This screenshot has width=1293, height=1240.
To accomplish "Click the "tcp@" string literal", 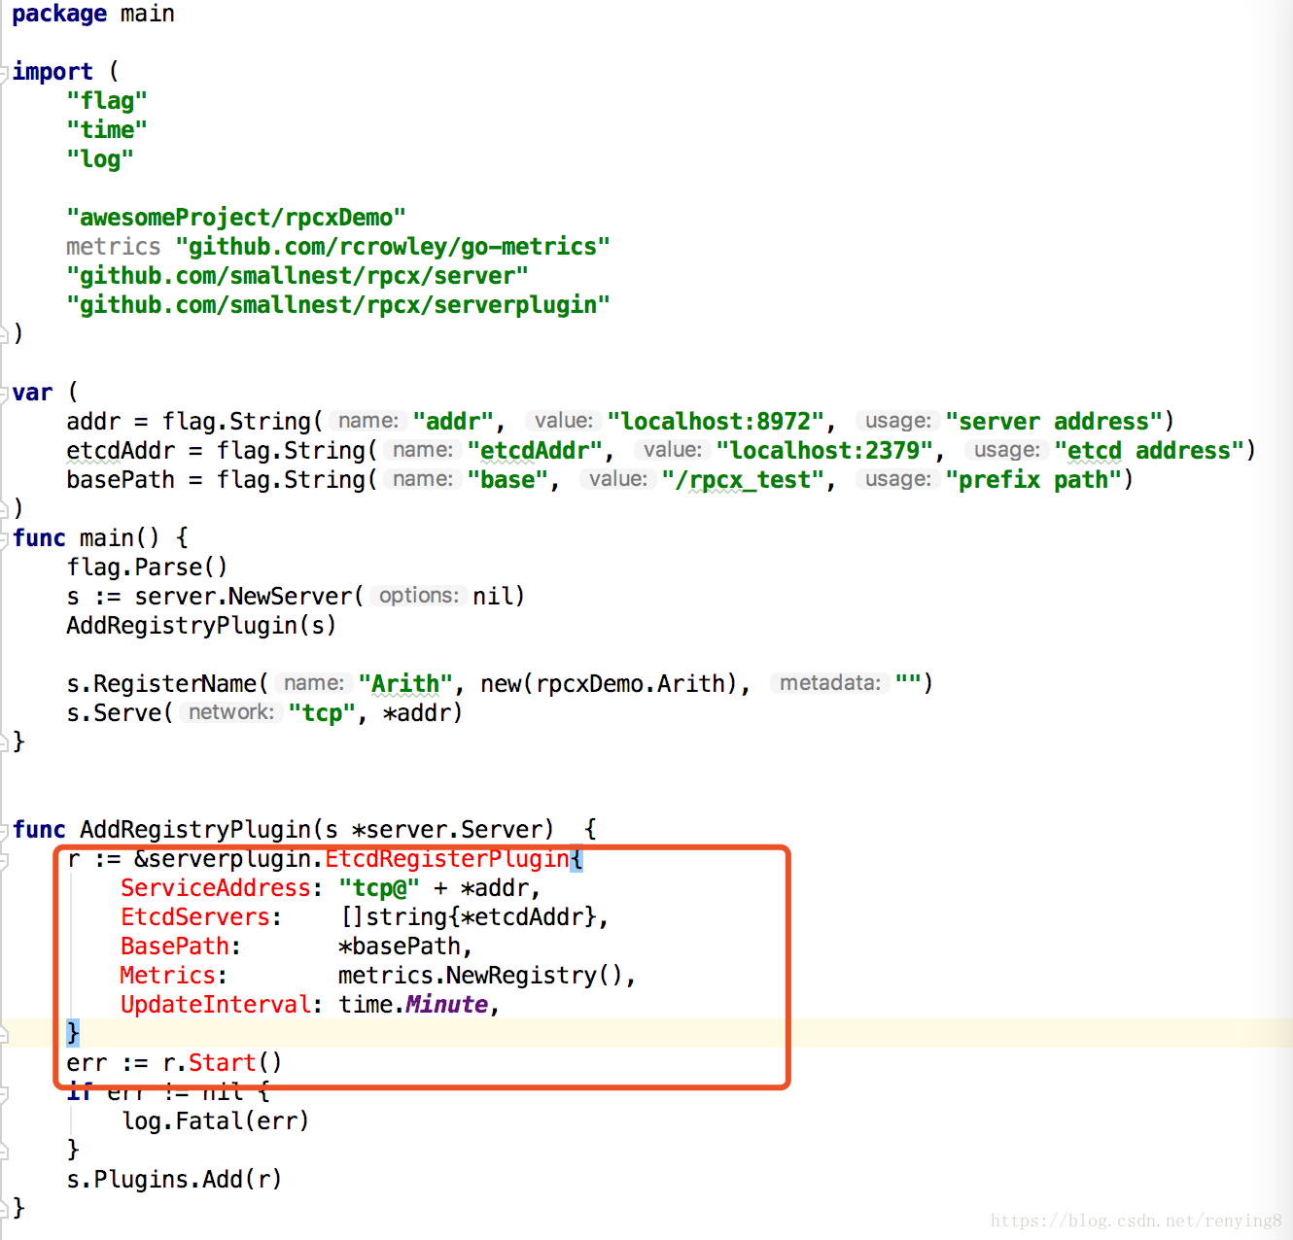I will (379, 888).
